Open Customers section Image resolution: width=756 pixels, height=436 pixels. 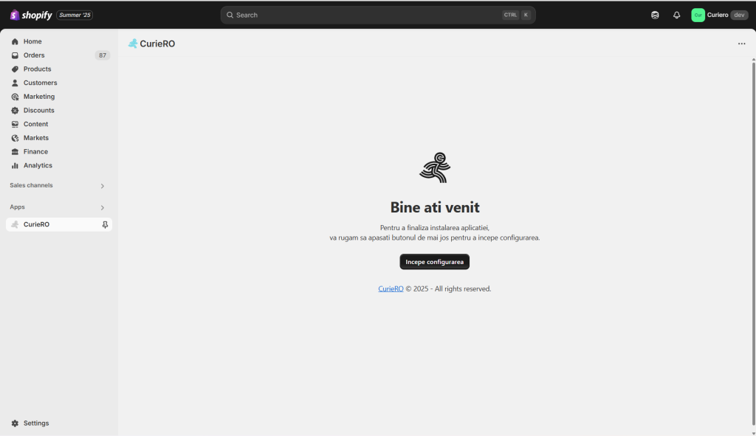point(59,83)
